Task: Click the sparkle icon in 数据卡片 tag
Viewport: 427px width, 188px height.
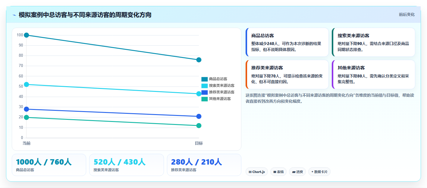Action: (x=312, y=172)
